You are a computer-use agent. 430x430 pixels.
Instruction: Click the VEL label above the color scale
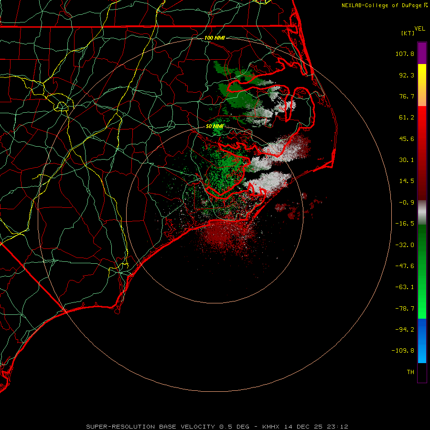click(x=419, y=29)
